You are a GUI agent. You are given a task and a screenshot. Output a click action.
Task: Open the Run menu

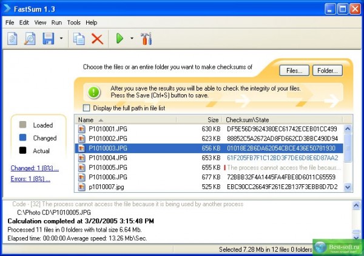coord(56,22)
